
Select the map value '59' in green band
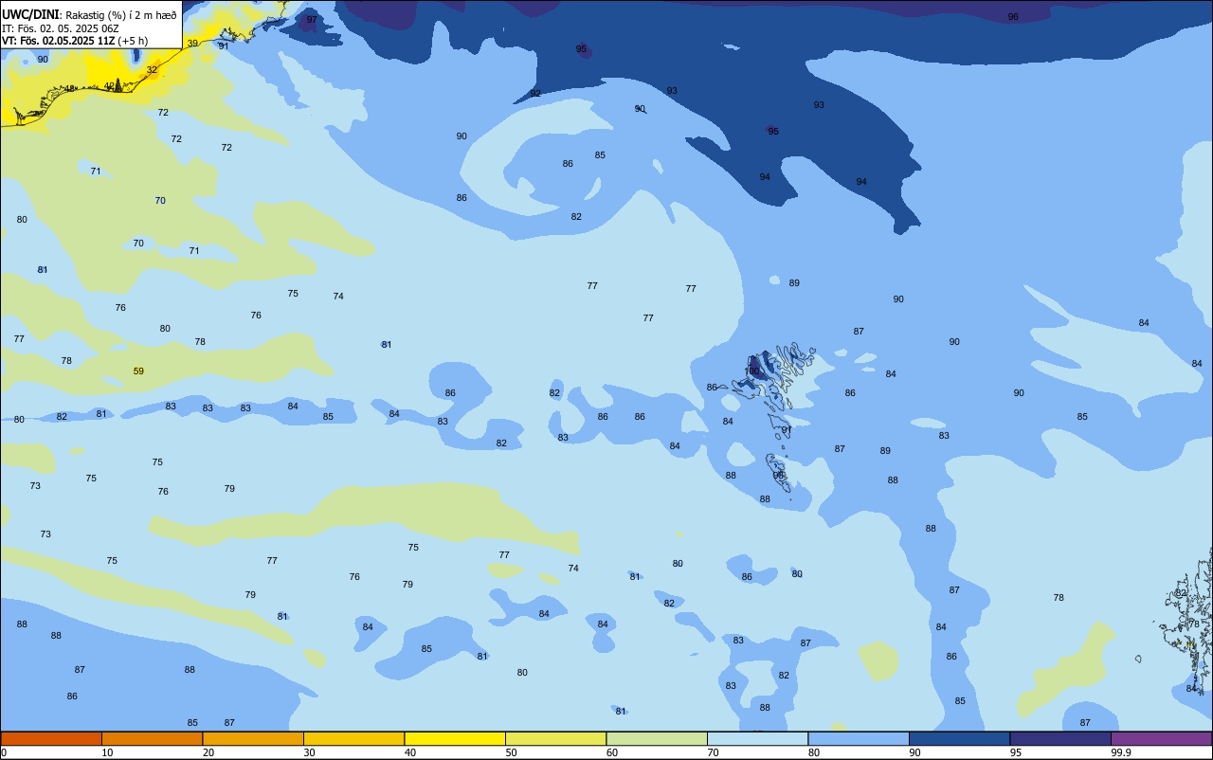click(138, 371)
